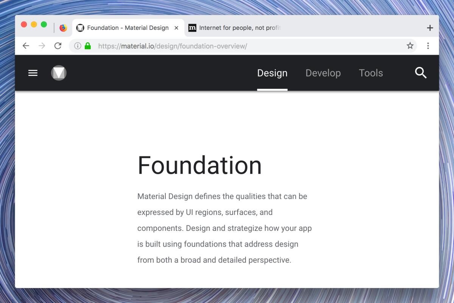The image size is (454, 303).
Task: Open the hamburger navigation menu
Action: coord(33,73)
